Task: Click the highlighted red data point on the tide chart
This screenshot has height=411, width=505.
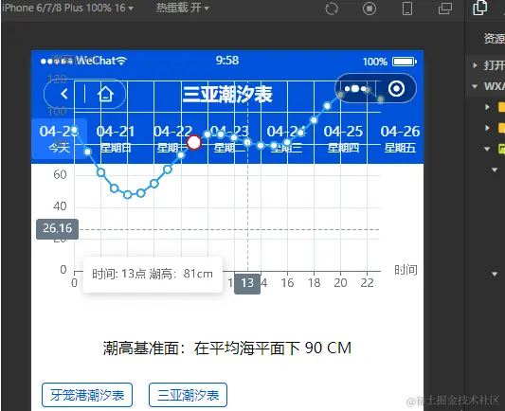Action: (x=194, y=142)
